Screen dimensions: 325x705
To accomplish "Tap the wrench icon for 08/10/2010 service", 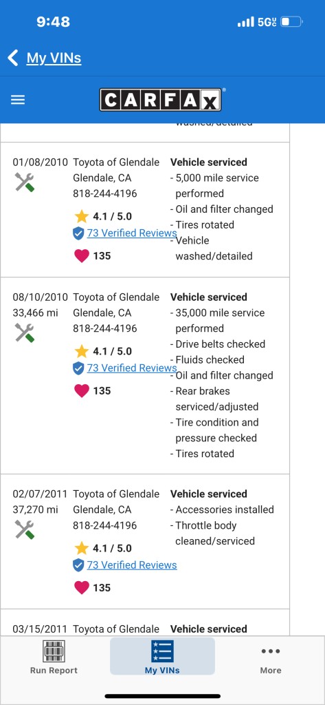I will (25, 333).
